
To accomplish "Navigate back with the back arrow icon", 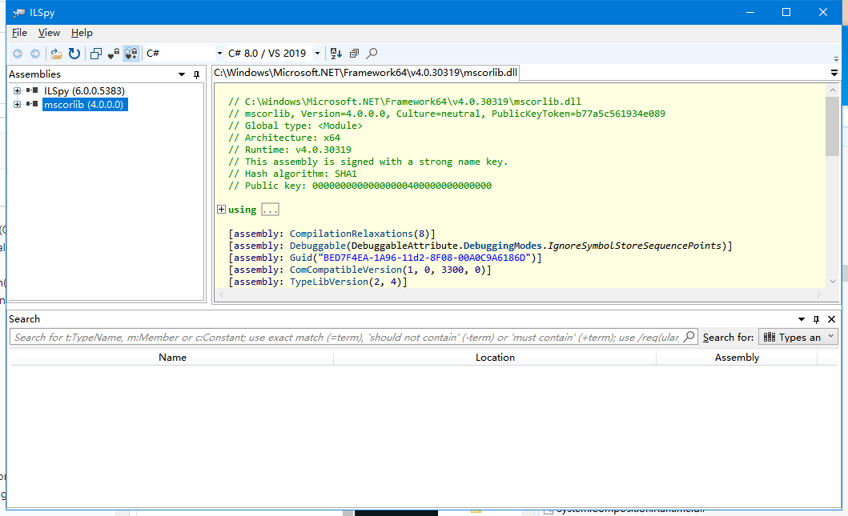I will [x=18, y=54].
